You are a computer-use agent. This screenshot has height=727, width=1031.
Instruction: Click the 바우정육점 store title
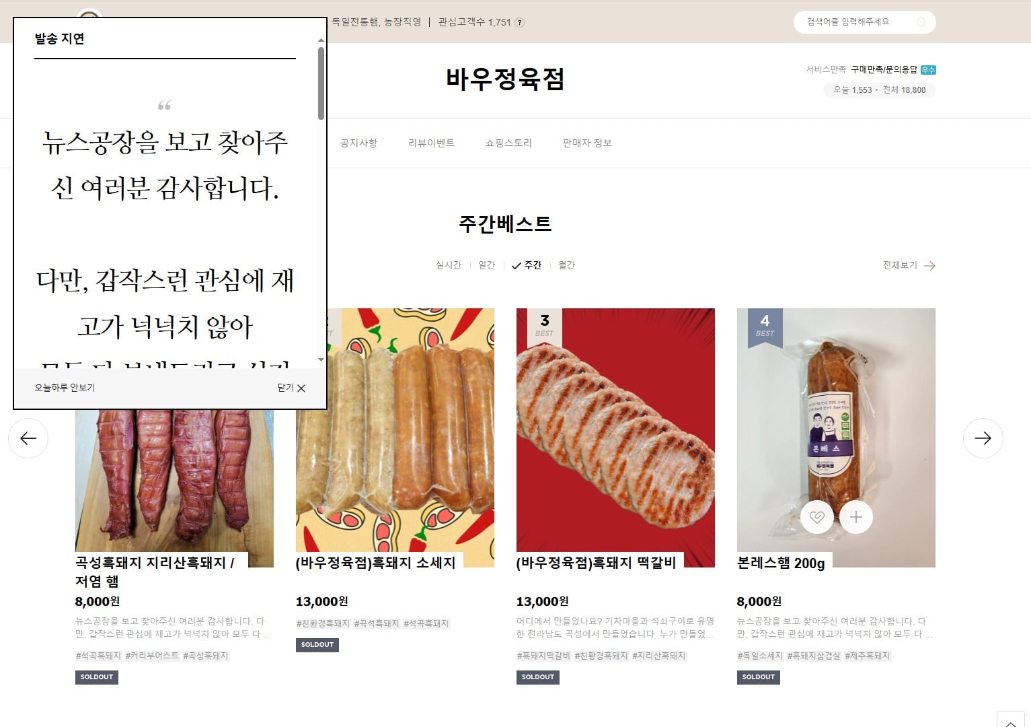click(x=505, y=79)
